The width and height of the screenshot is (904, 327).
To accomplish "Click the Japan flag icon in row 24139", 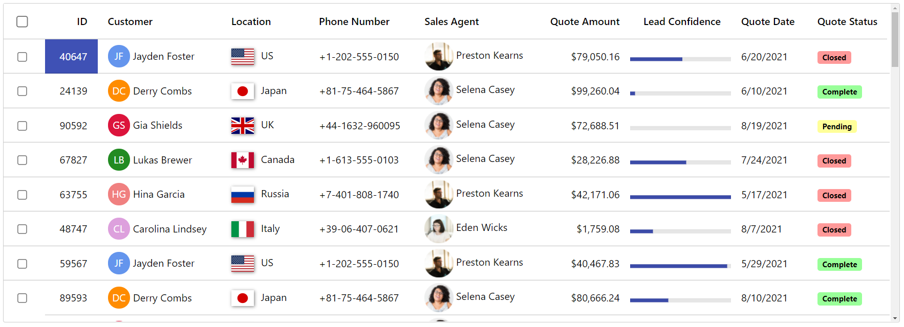I will tap(243, 91).
